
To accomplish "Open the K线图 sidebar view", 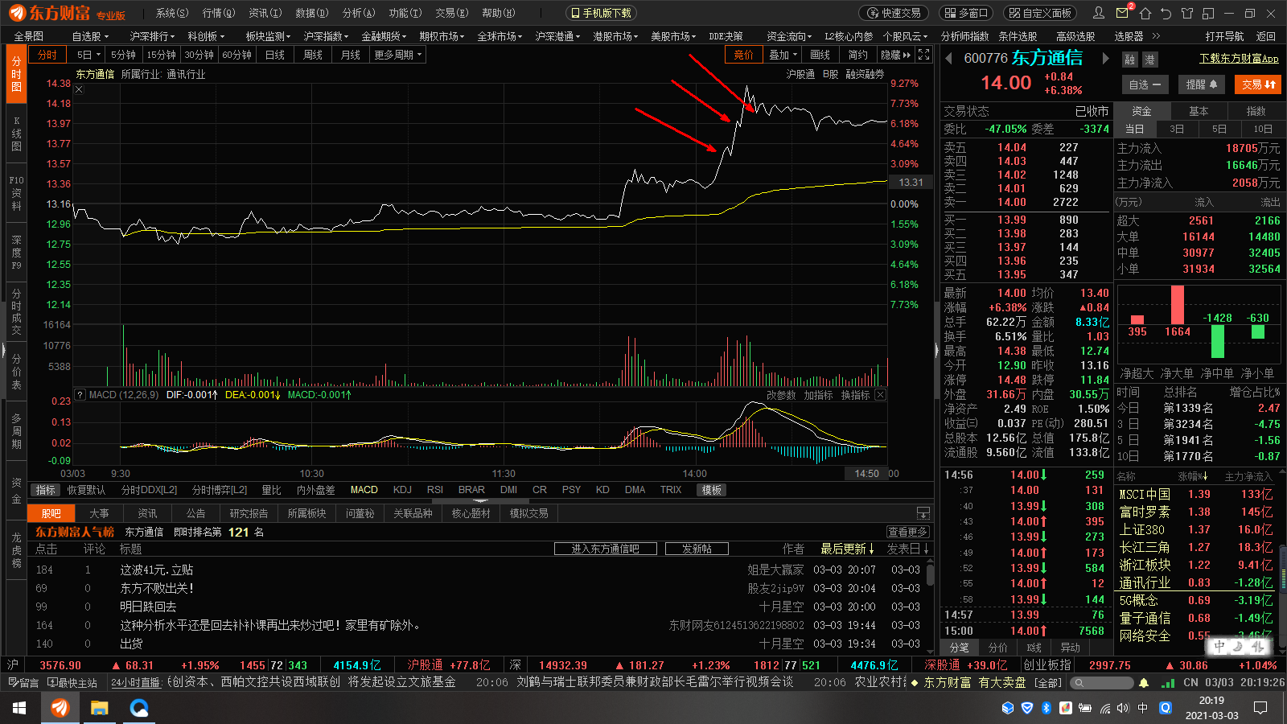I will (16, 134).
